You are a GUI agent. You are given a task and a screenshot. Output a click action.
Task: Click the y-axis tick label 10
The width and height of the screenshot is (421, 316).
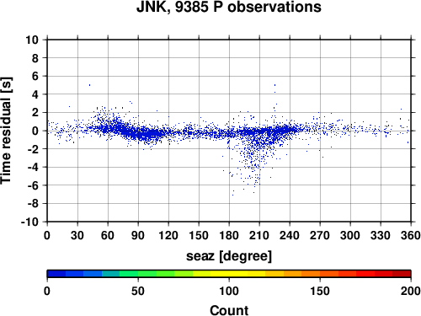(x=32, y=40)
